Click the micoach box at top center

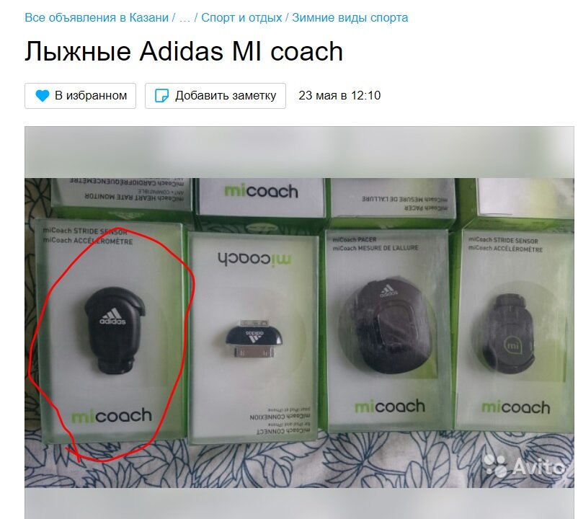[x=261, y=197]
